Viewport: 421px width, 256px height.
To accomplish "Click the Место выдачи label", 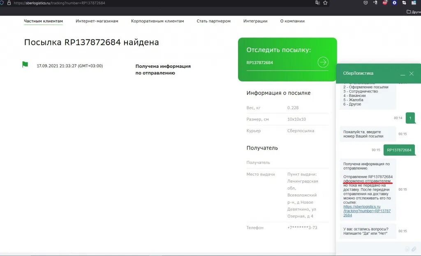I will point(260,174).
